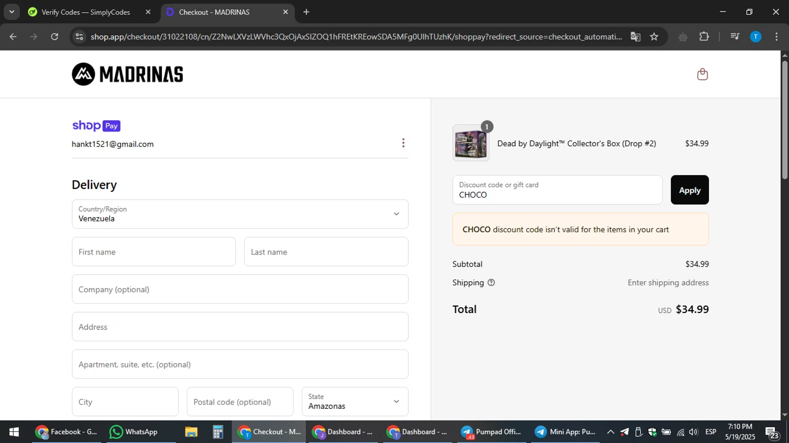
Task: Click the page vertical scrollbar
Action: tap(785, 120)
